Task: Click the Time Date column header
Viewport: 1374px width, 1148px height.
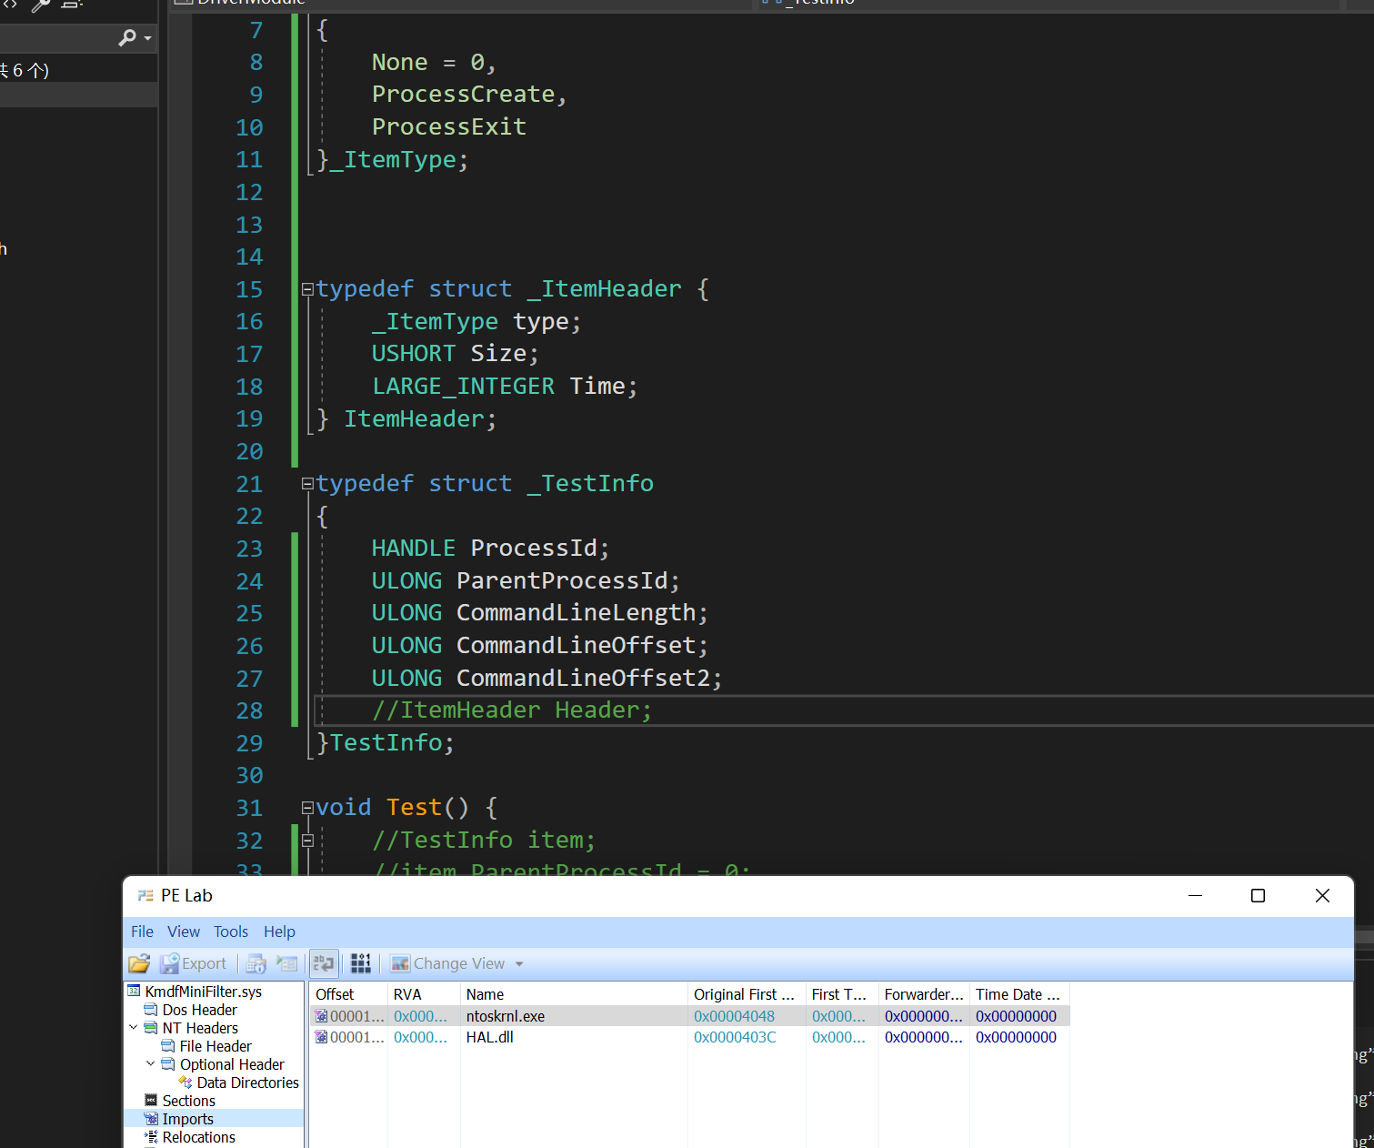Action: pyautogui.click(x=1019, y=994)
